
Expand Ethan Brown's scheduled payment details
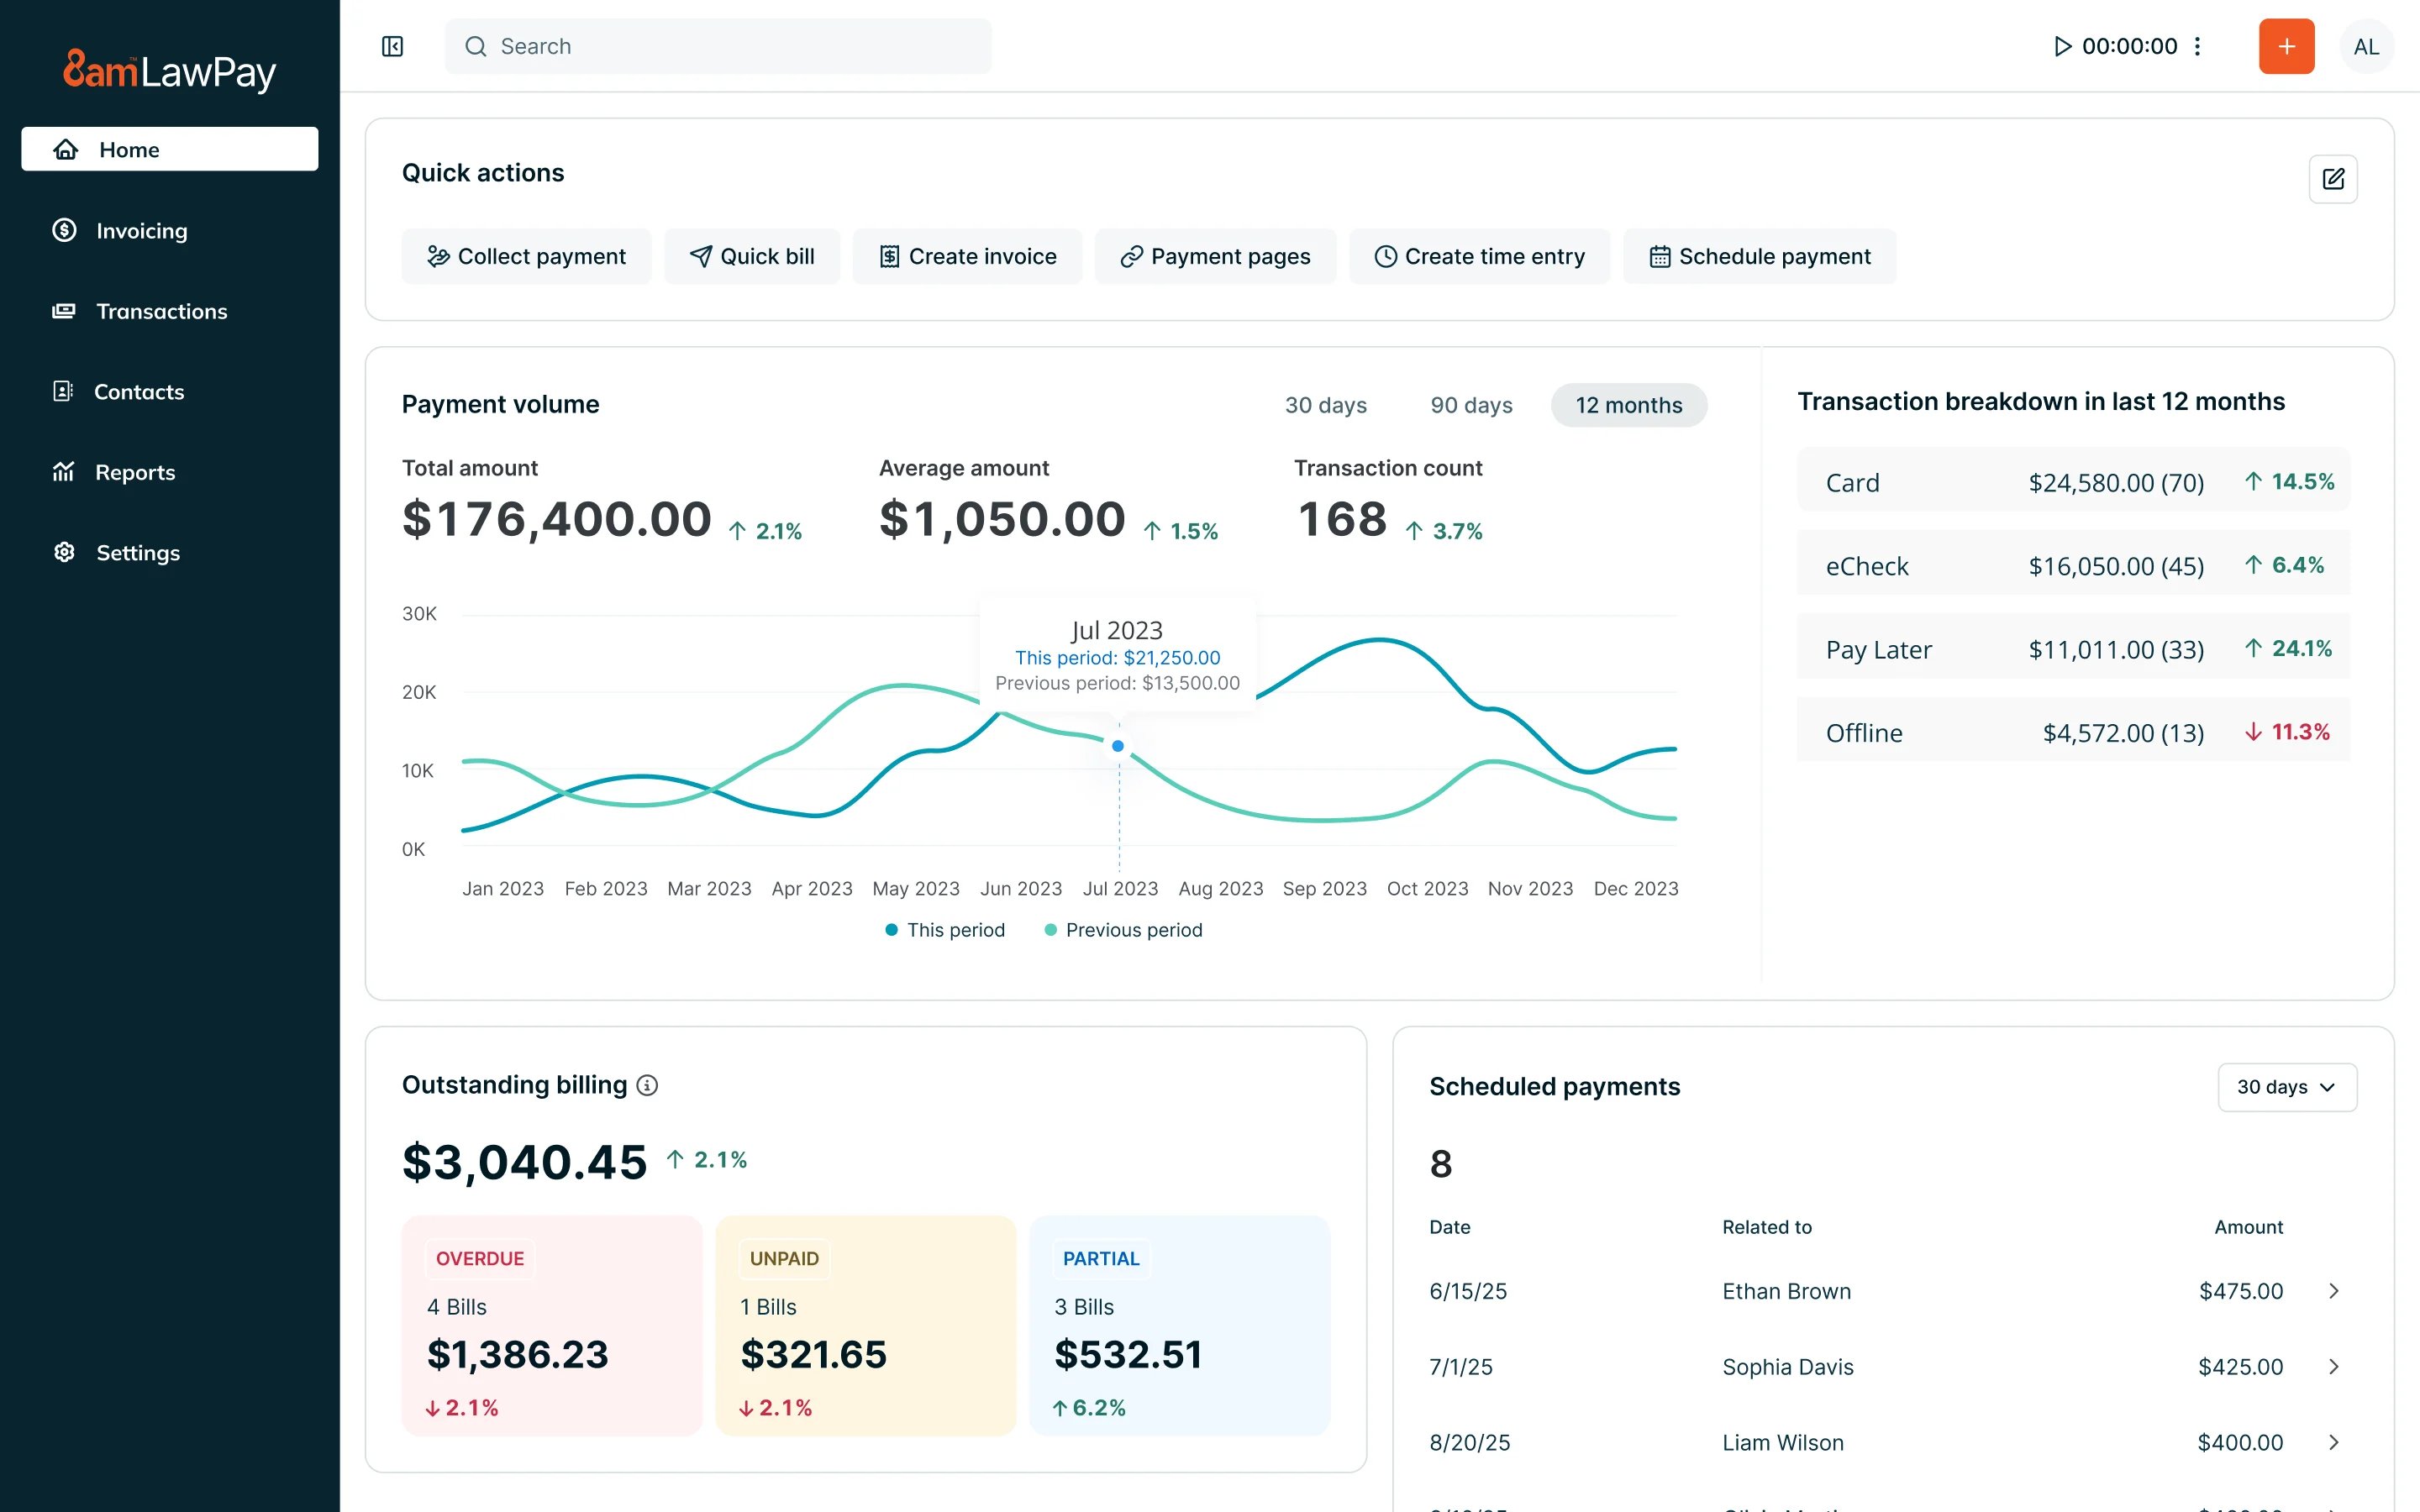point(2334,1291)
